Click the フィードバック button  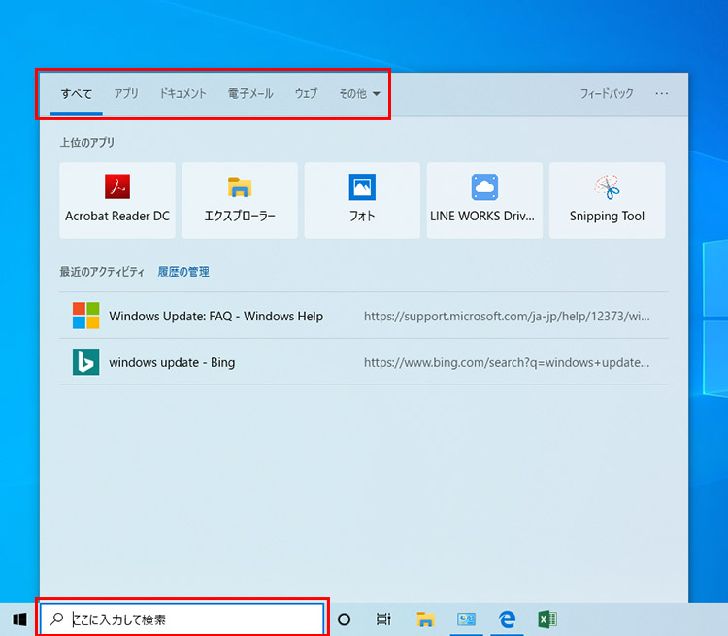click(607, 94)
